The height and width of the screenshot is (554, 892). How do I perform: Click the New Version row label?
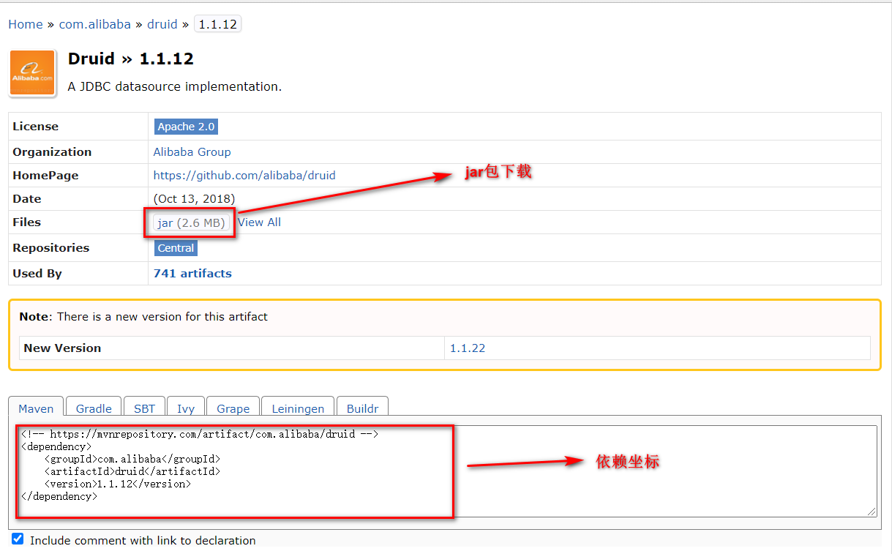pyautogui.click(x=62, y=348)
